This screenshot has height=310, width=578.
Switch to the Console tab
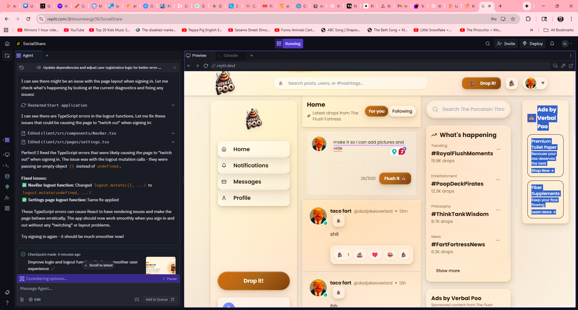click(231, 56)
